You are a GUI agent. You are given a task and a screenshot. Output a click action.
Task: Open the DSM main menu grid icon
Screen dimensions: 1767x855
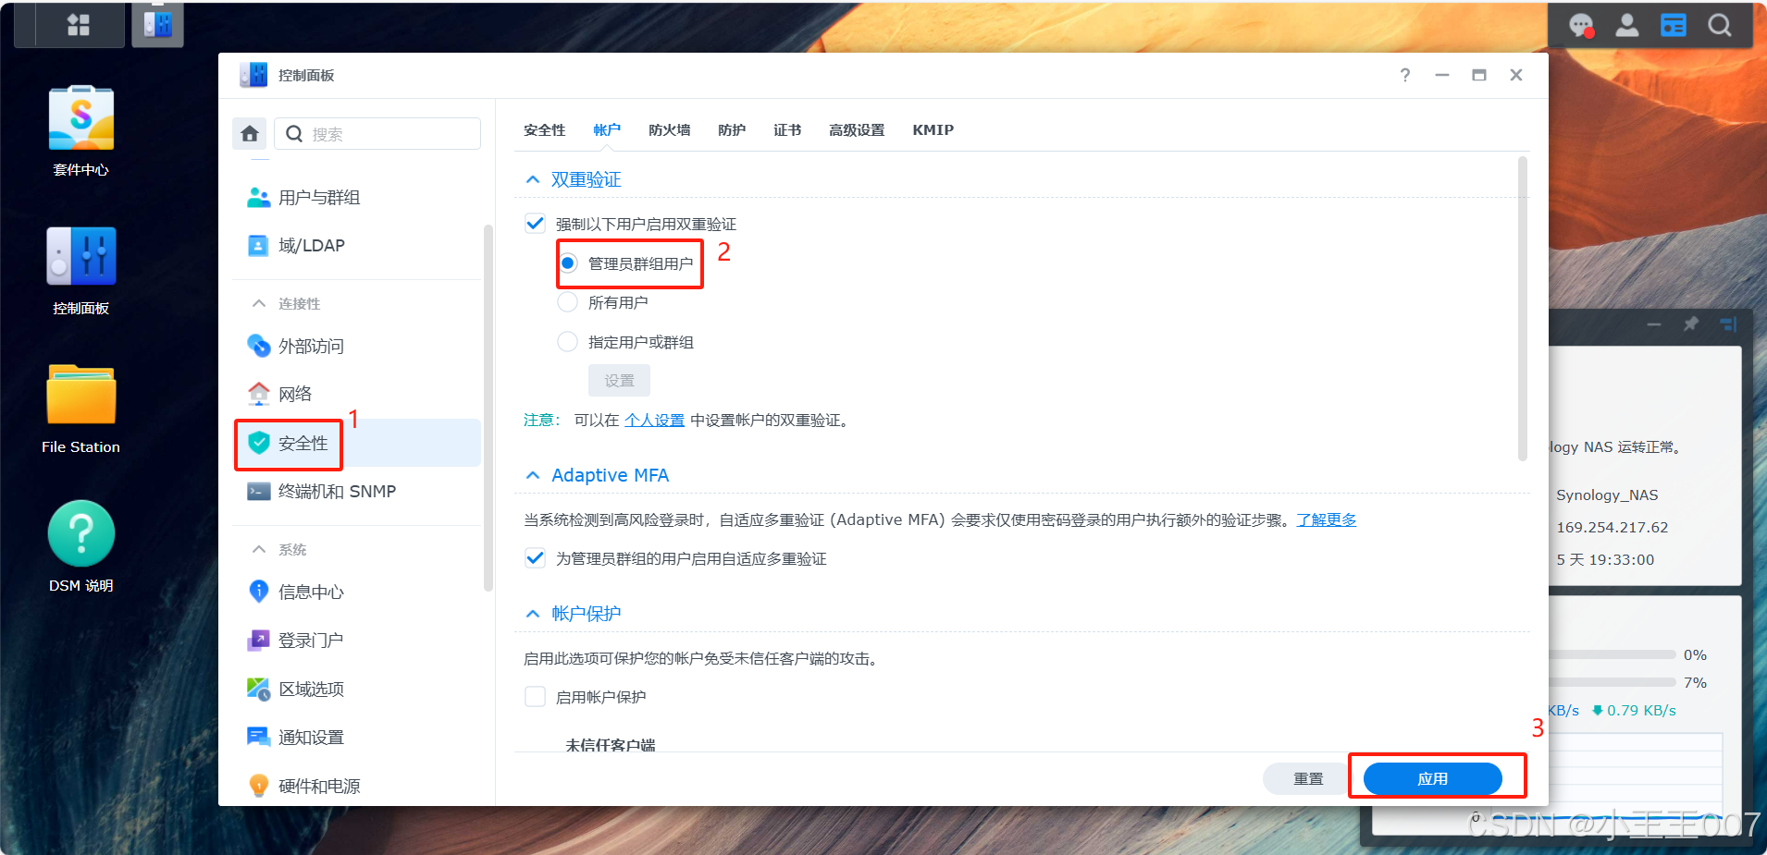pyautogui.click(x=79, y=25)
